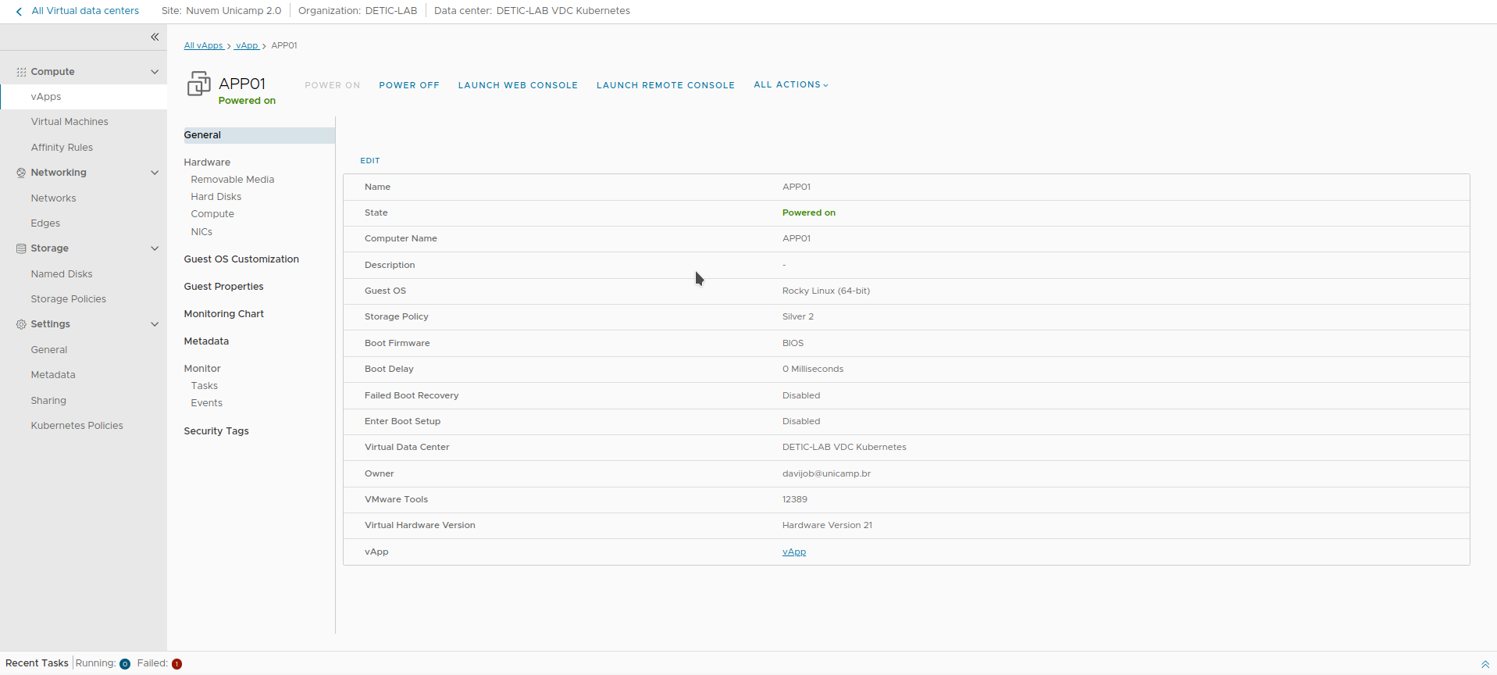Select Guest OS Customization tab
1497x675 pixels.
(241, 259)
